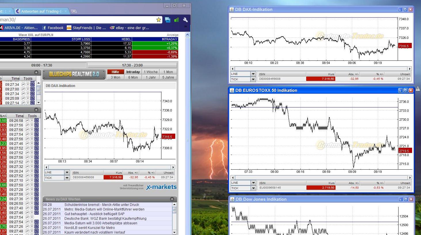Open chart icon for the 09:26:58 row
The width and height of the screenshot is (421, 235).
27,121
